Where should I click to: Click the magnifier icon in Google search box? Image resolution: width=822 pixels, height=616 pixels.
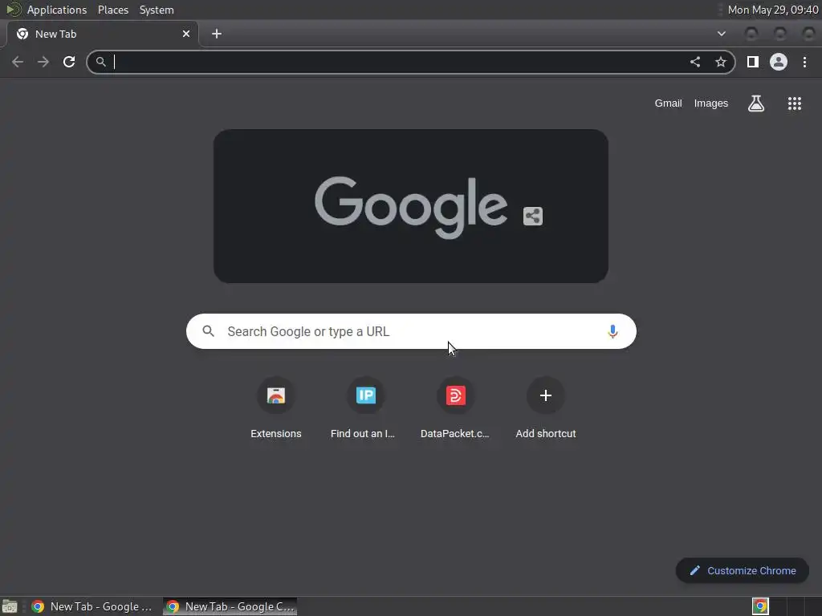[x=208, y=331]
